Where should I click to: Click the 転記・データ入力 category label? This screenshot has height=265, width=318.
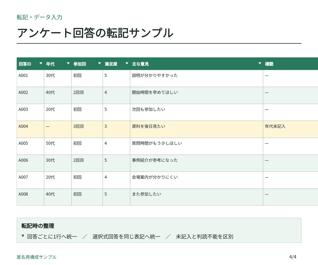click(x=40, y=17)
